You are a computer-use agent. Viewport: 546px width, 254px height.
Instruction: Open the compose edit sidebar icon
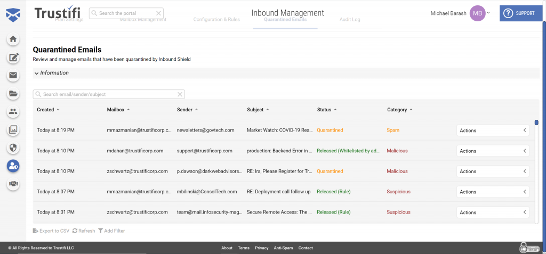point(13,58)
